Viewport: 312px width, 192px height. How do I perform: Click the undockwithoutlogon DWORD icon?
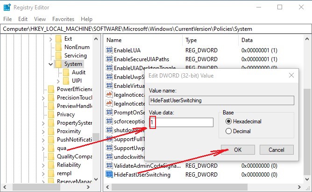click(x=109, y=156)
